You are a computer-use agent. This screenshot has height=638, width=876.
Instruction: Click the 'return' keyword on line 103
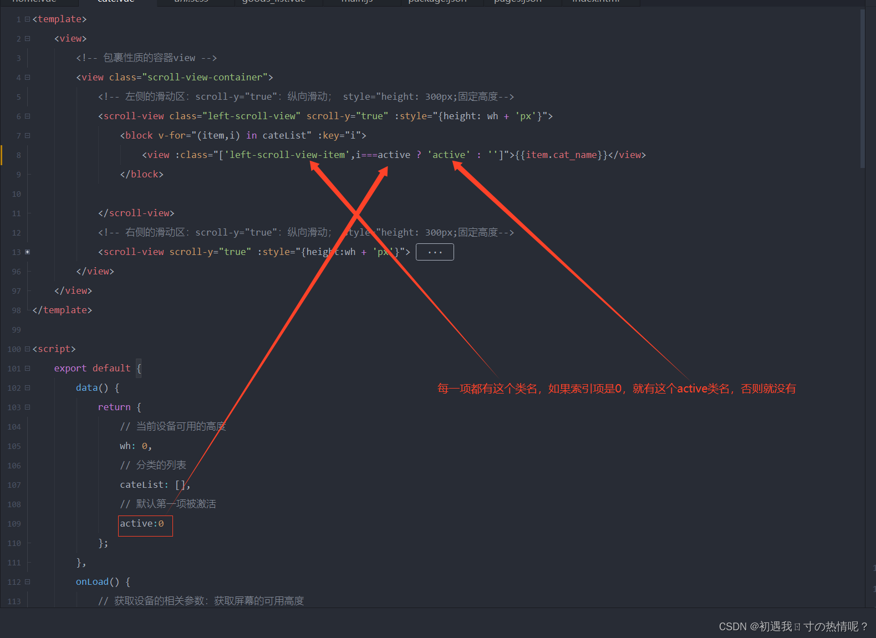tap(114, 407)
